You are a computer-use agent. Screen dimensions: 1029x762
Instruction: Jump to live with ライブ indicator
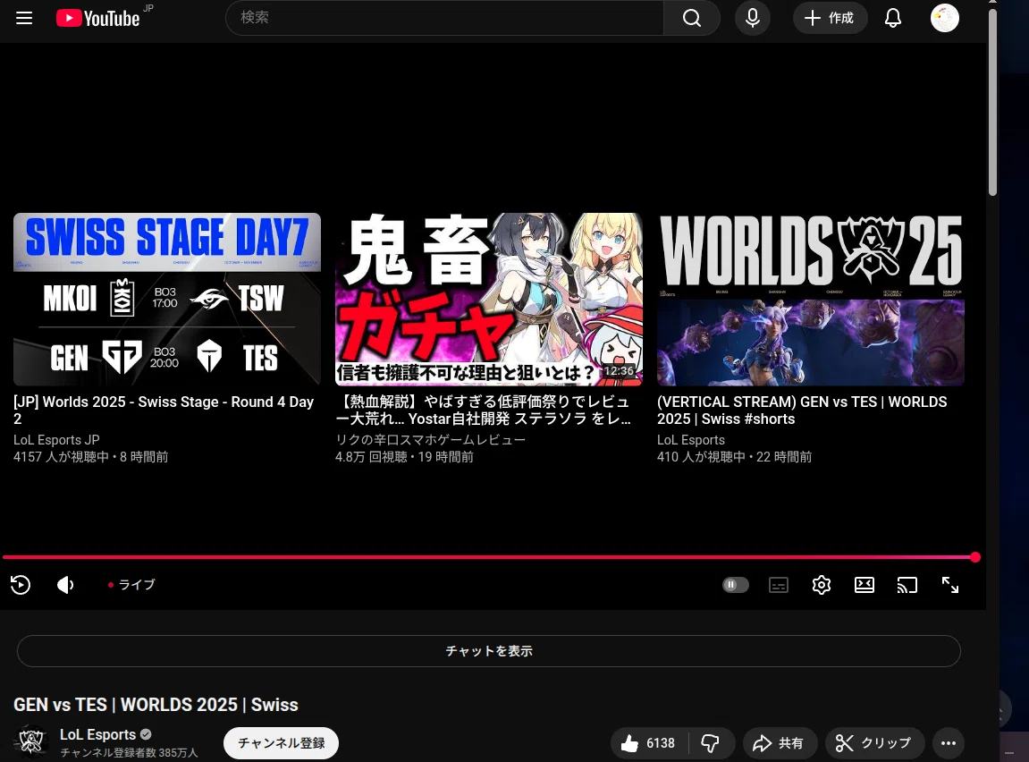point(131,585)
